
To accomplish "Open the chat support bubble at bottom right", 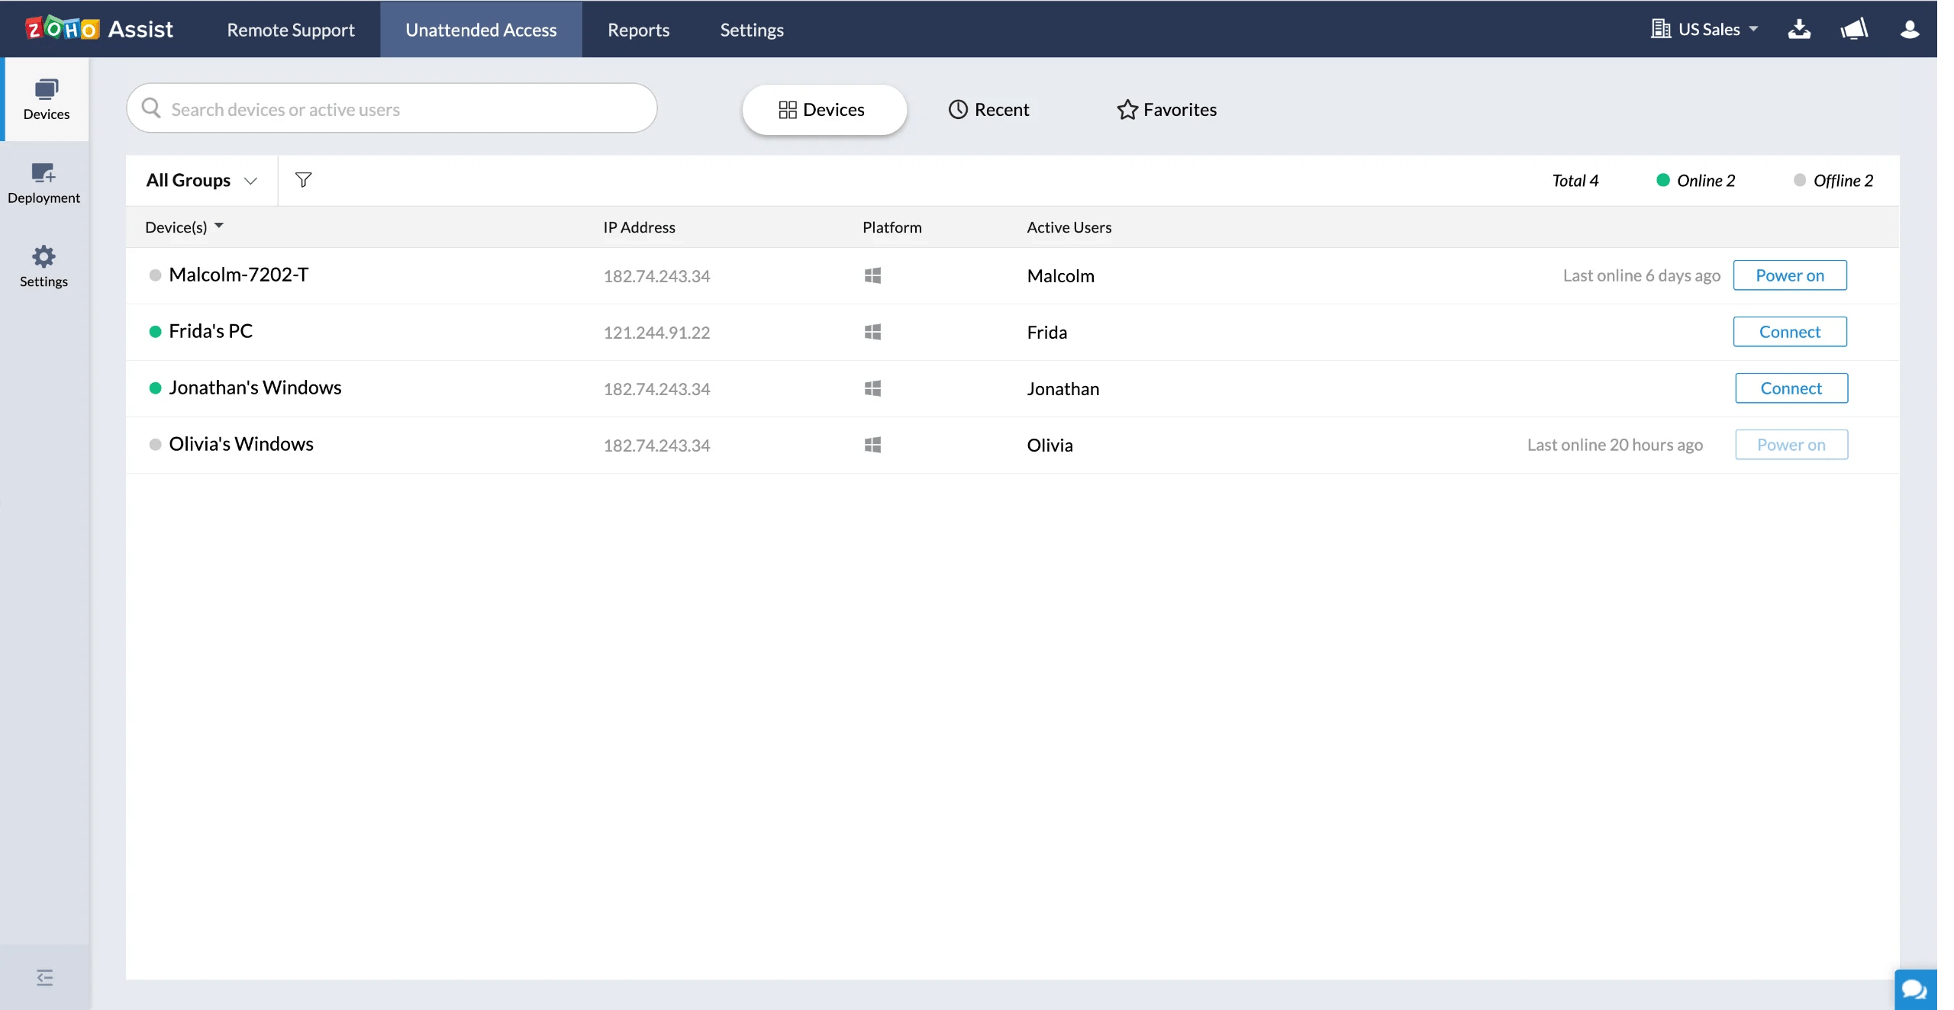I will point(1916,989).
